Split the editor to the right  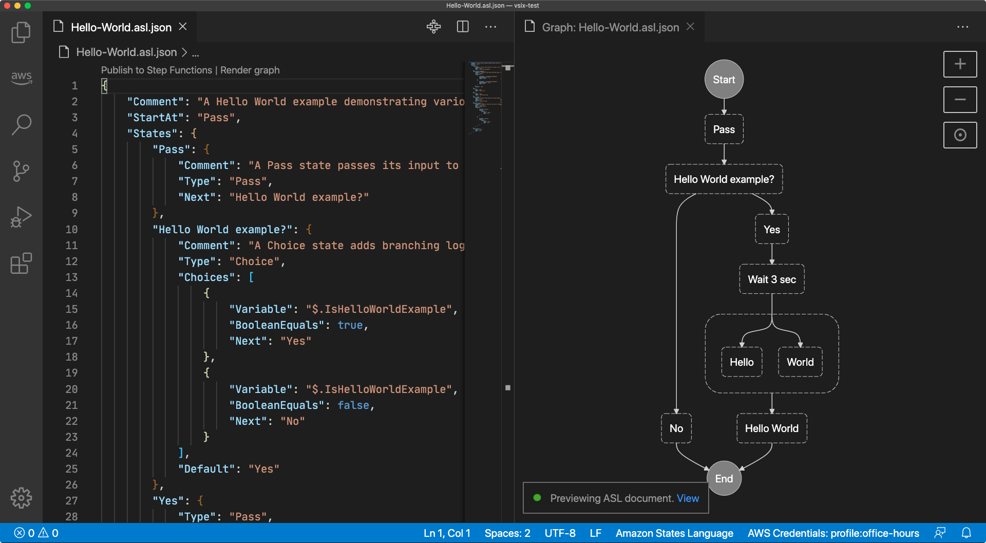coord(463,27)
